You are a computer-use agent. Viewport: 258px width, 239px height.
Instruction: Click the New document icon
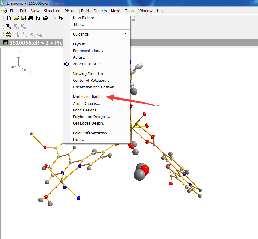(x=9, y=18)
